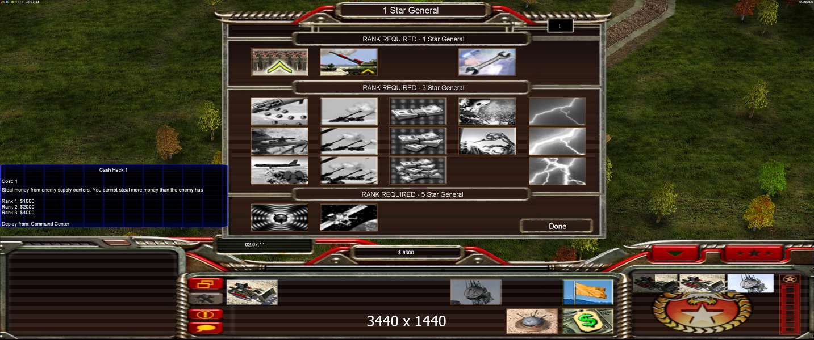
Task: Choose the two-cannon Artillery Barrage icon
Action: click(349, 141)
